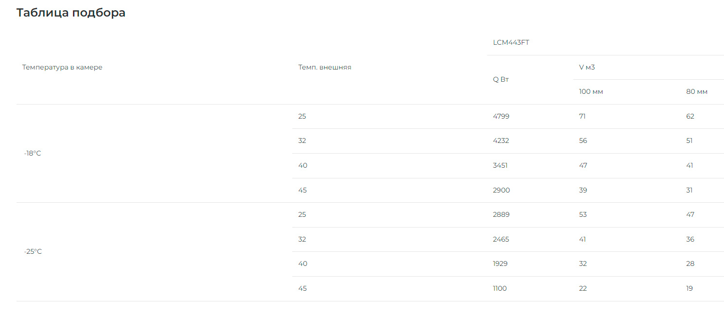Select the "80 мм" subheader
Viewport: 724px width, 316px height.
point(697,92)
